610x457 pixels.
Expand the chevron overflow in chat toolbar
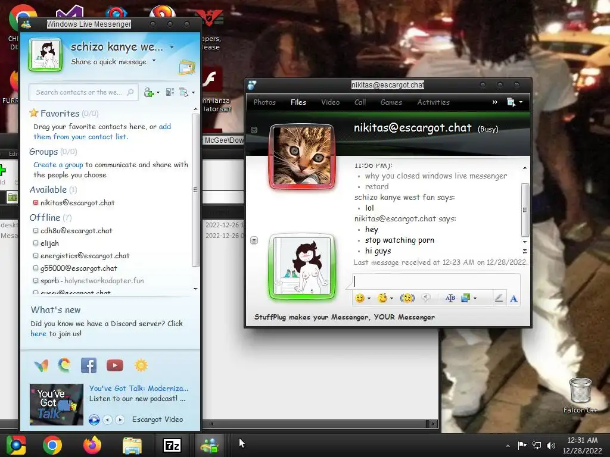point(495,102)
